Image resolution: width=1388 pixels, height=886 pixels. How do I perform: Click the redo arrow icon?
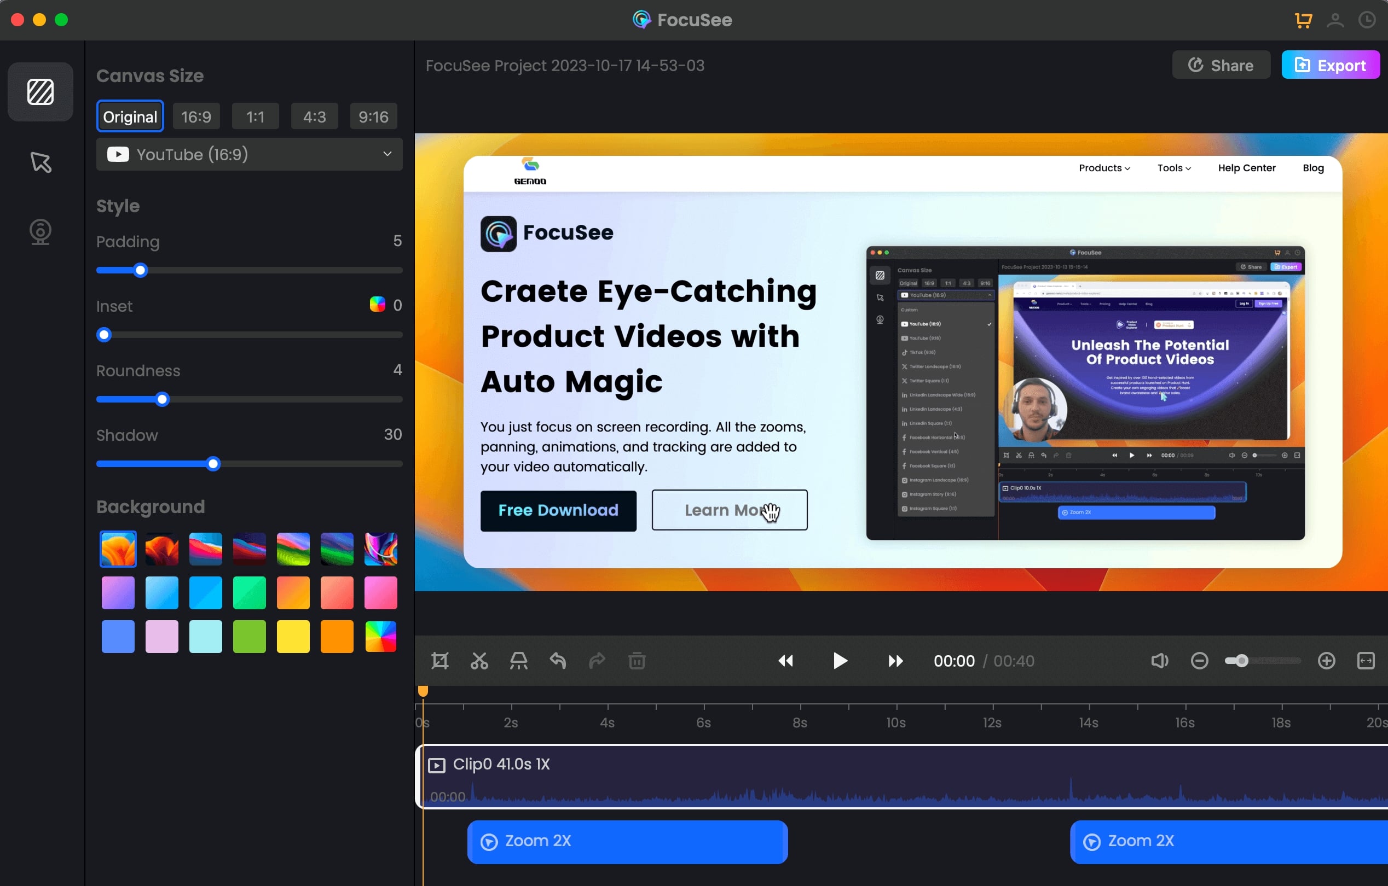click(597, 661)
